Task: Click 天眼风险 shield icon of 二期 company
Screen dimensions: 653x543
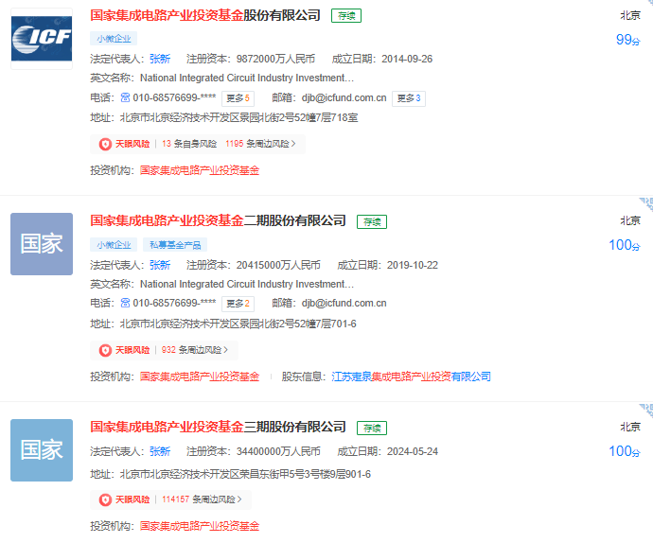Action: tap(105, 350)
